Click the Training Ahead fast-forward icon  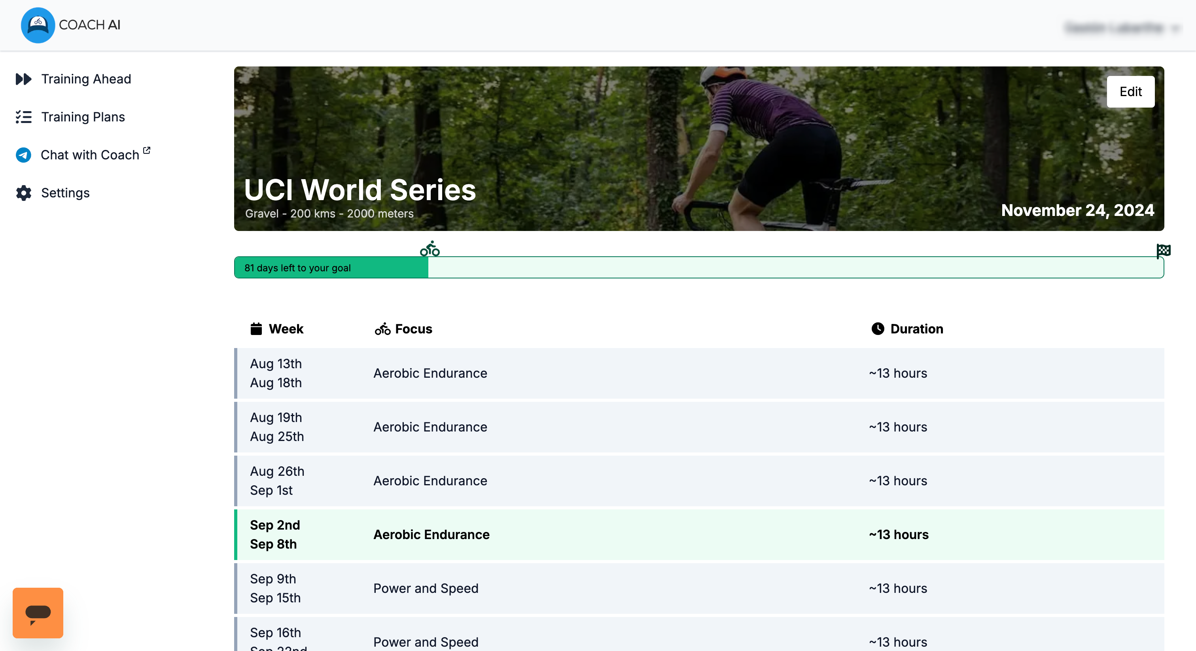(23, 79)
